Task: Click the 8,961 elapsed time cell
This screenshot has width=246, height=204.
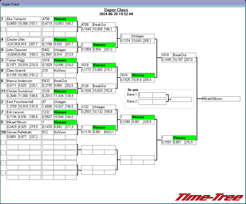Action: (x=99, y=132)
